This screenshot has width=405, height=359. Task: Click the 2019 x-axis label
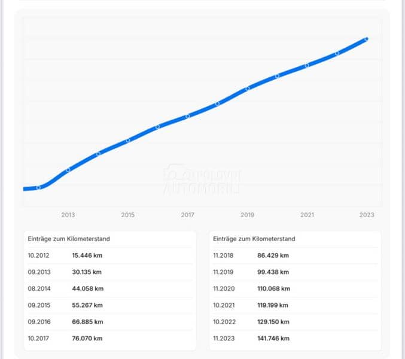[x=247, y=215]
